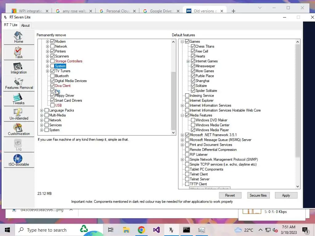Open the notification center icon
The height and width of the screenshot is (236, 315).
click(x=305, y=230)
